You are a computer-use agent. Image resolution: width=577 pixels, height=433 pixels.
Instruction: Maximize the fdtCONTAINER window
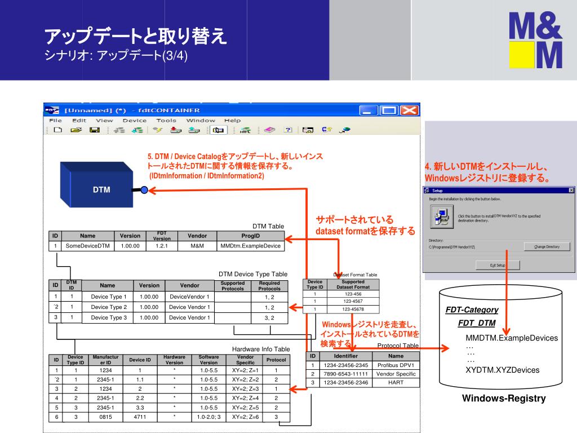tap(389, 110)
